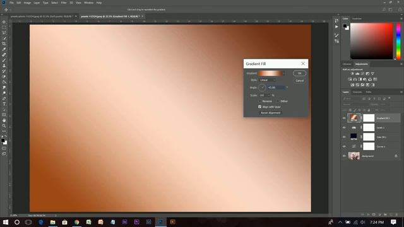Open Google Chrome from taskbar

click(x=77, y=222)
